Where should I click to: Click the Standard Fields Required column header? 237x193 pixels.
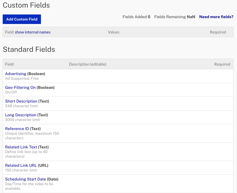[x=222, y=64]
